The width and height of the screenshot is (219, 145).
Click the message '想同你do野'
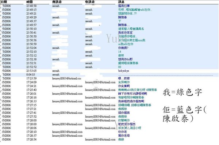[126, 59]
